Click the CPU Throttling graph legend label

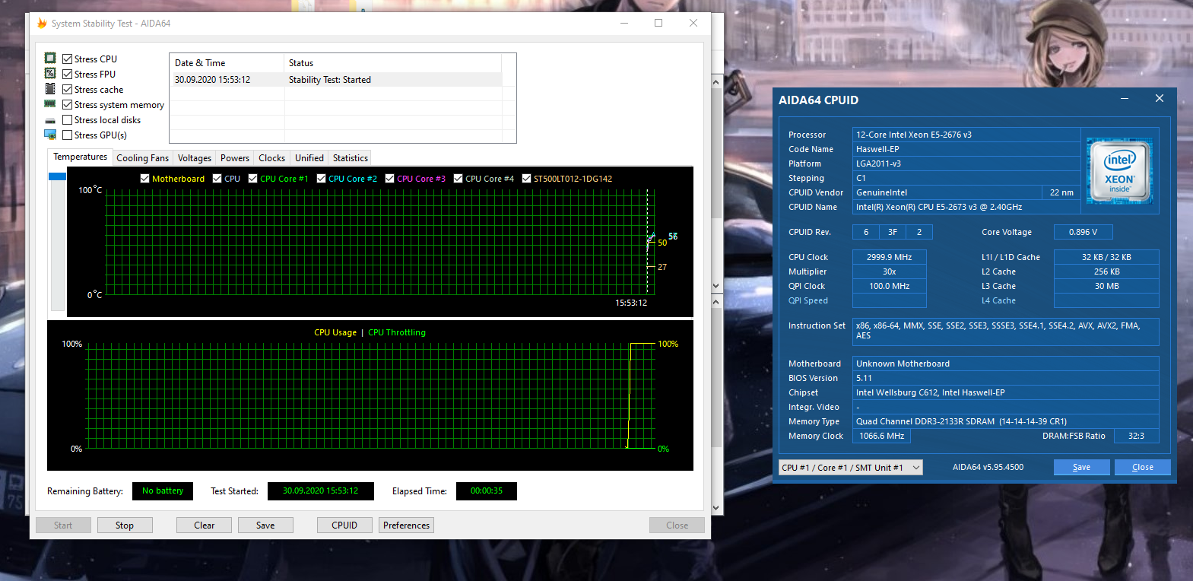click(x=397, y=332)
